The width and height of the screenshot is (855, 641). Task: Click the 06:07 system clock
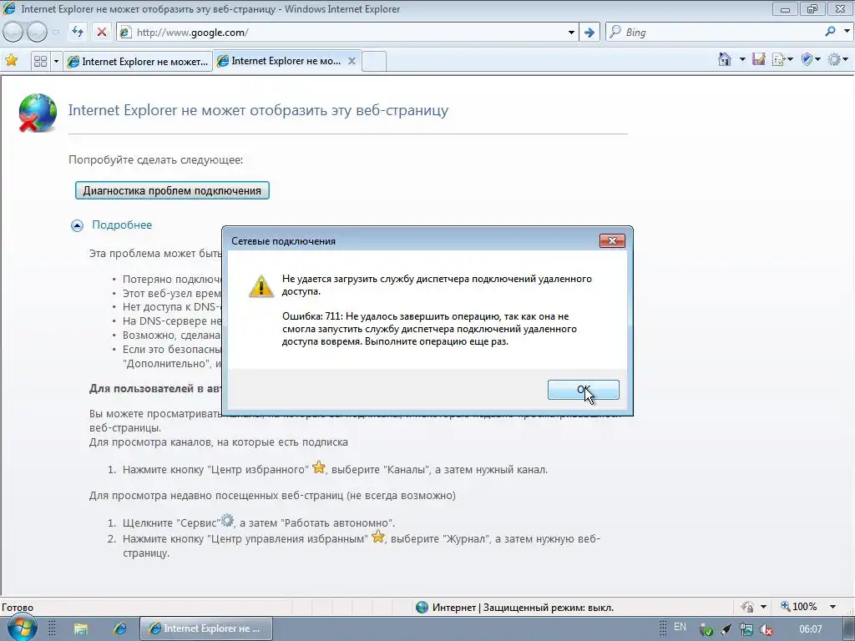tap(810, 629)
